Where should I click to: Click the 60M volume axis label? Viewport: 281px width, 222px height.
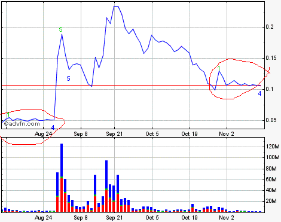(x=271, y=180)
